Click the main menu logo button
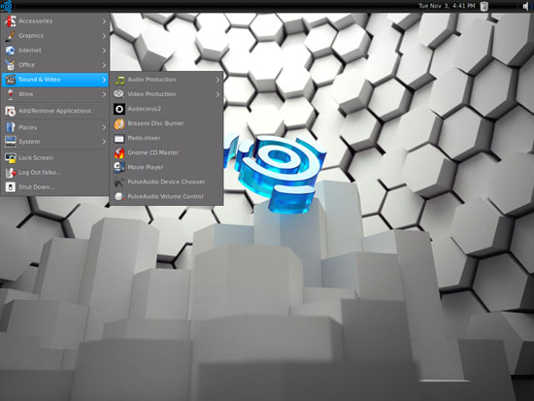This screenshot has height=401, width=534. (6, 6)
